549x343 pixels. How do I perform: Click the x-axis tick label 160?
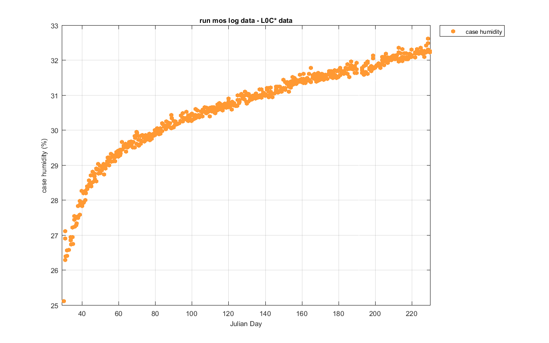pos(302,313)
